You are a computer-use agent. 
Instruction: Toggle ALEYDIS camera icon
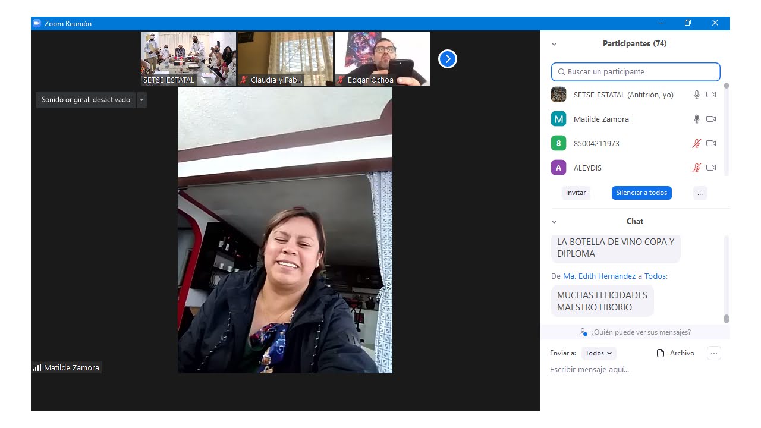click(711, 168)
